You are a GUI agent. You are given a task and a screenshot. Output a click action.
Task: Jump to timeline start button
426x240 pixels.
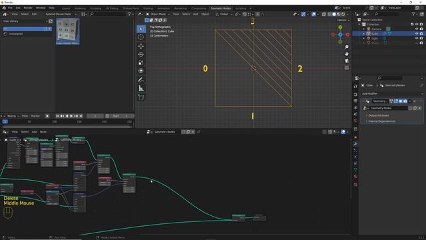[57, 116]
